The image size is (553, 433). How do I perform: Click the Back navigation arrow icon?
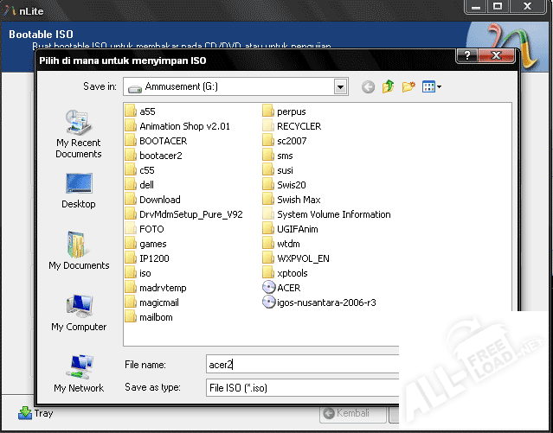pyautogui.click(x=369, y=86)
